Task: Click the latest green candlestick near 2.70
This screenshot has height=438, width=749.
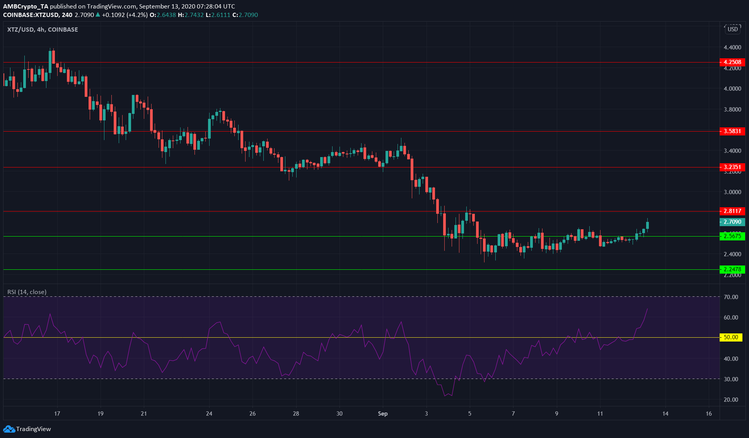Action: (647, 225)
